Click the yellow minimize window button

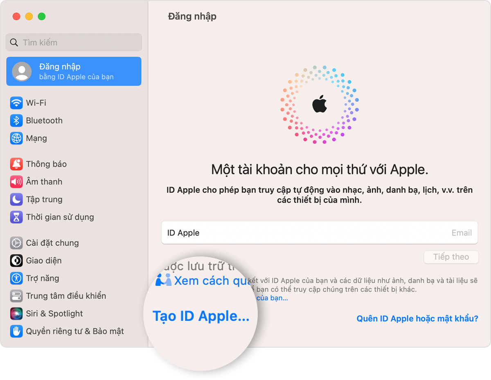coord(29,17)
